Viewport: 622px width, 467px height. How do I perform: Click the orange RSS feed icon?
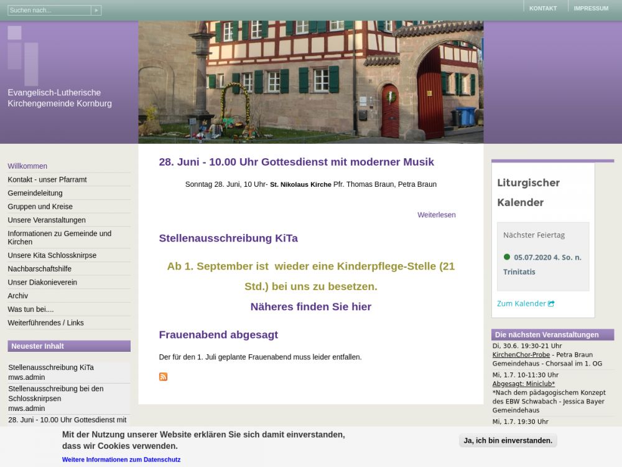pyautogui.click(x=163, y=377)
